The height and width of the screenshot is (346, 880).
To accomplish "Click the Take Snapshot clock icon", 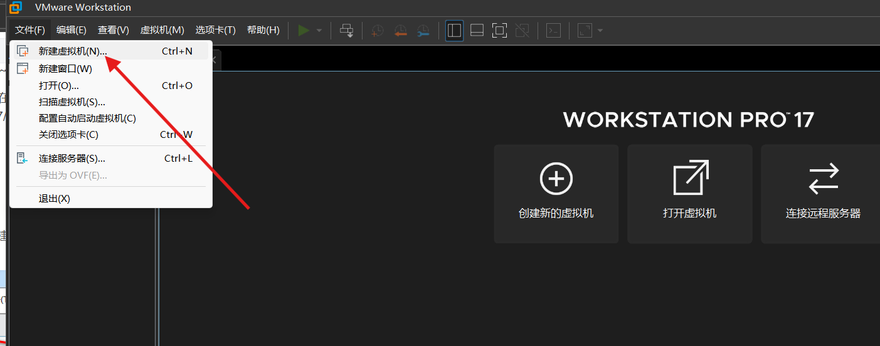I will [x=378, y=30].
